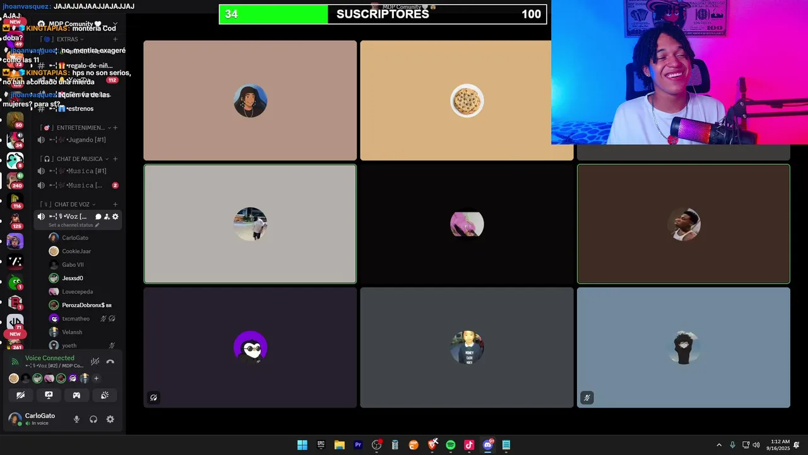Mute the microphone for CarloGato

76,419
